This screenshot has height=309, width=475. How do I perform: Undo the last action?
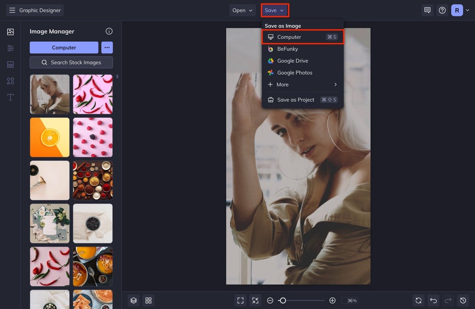coord(433,300)
